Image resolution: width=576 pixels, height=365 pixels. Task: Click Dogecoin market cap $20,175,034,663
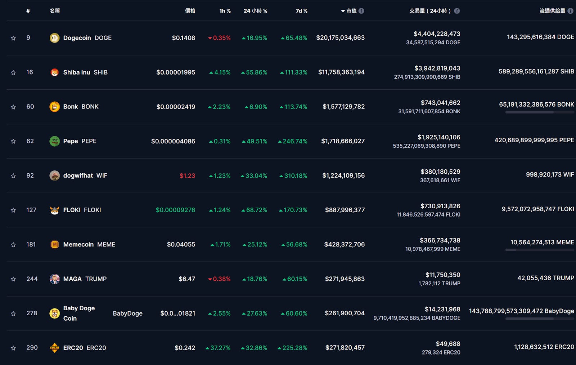click(x=340, y=38)
